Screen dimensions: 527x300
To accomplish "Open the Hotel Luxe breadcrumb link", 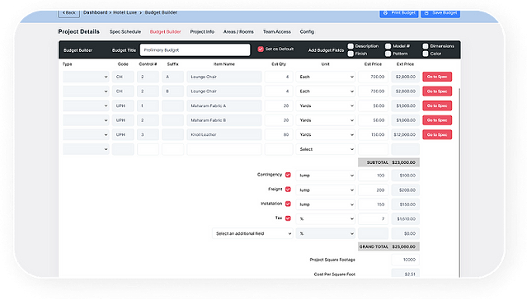I will pyautogui.click(x=125, y=12).
